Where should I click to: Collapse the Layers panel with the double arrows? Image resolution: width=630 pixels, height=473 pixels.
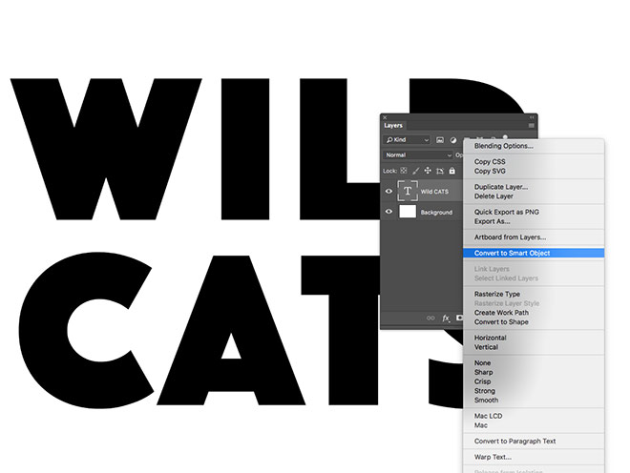[532, 117]
